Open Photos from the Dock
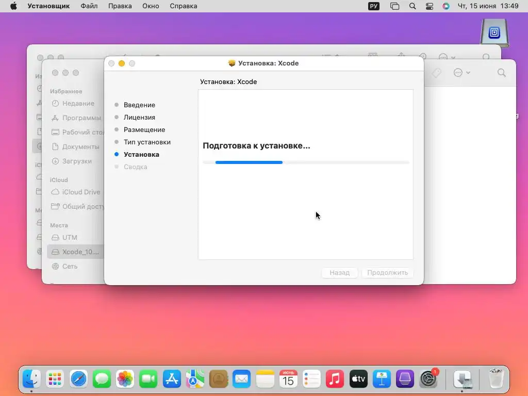 point(125,379)
